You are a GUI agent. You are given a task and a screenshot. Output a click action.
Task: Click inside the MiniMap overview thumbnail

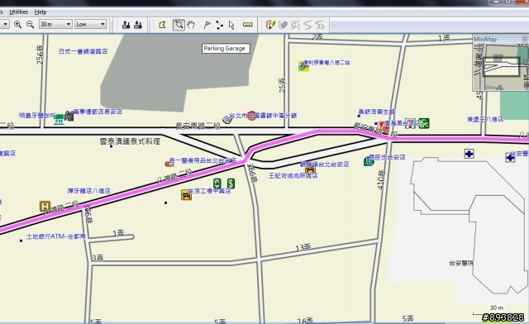pos(501,67)
